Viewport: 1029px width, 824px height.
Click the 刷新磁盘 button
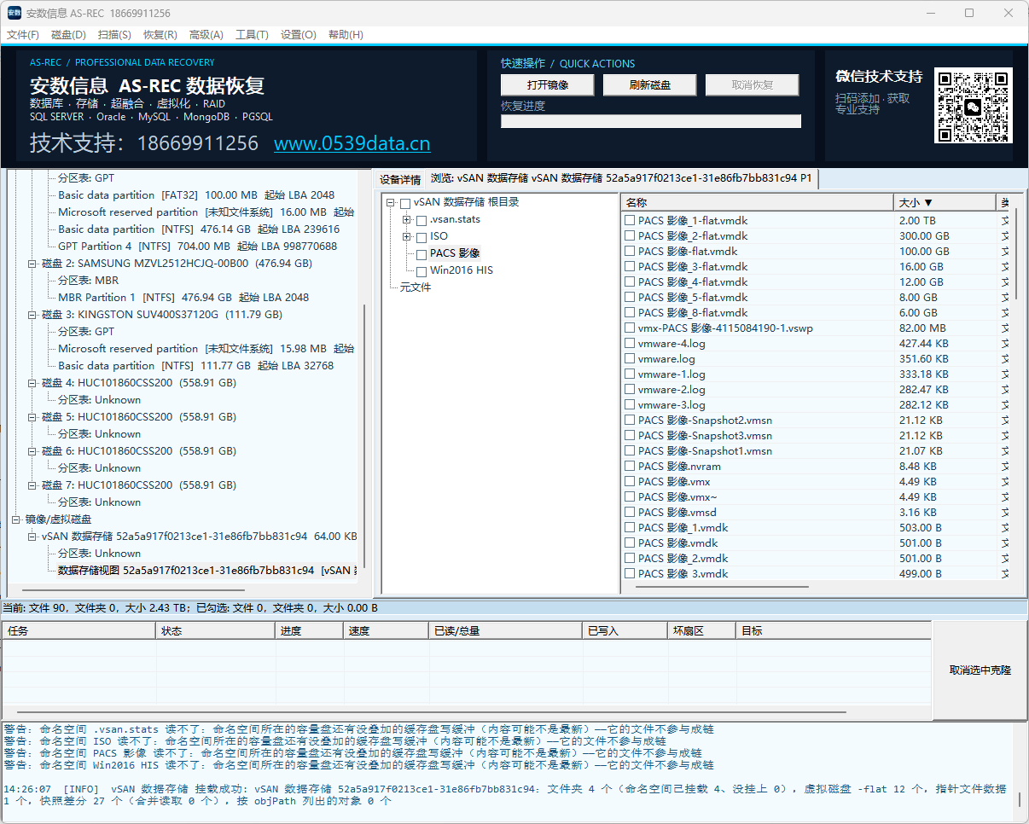tap(650, 85)
